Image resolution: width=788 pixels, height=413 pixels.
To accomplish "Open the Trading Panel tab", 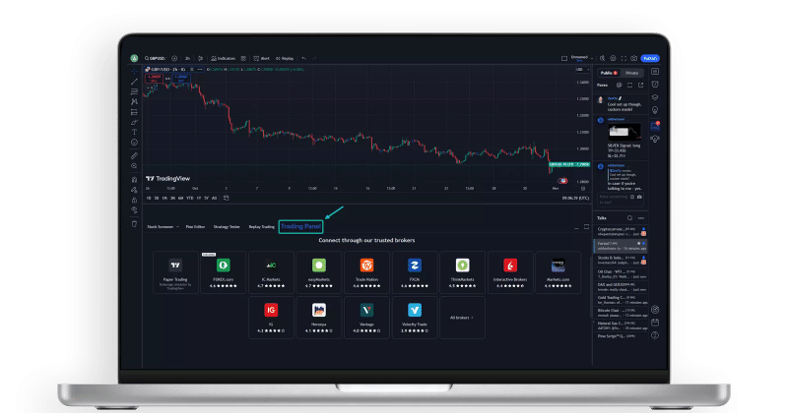I will click(300, 227).
